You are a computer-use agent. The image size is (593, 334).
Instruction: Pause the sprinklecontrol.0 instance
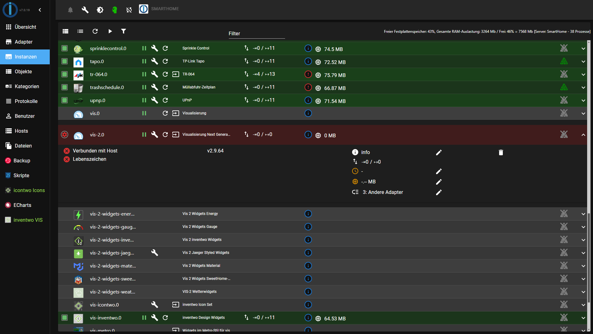[x=144, y=48]
